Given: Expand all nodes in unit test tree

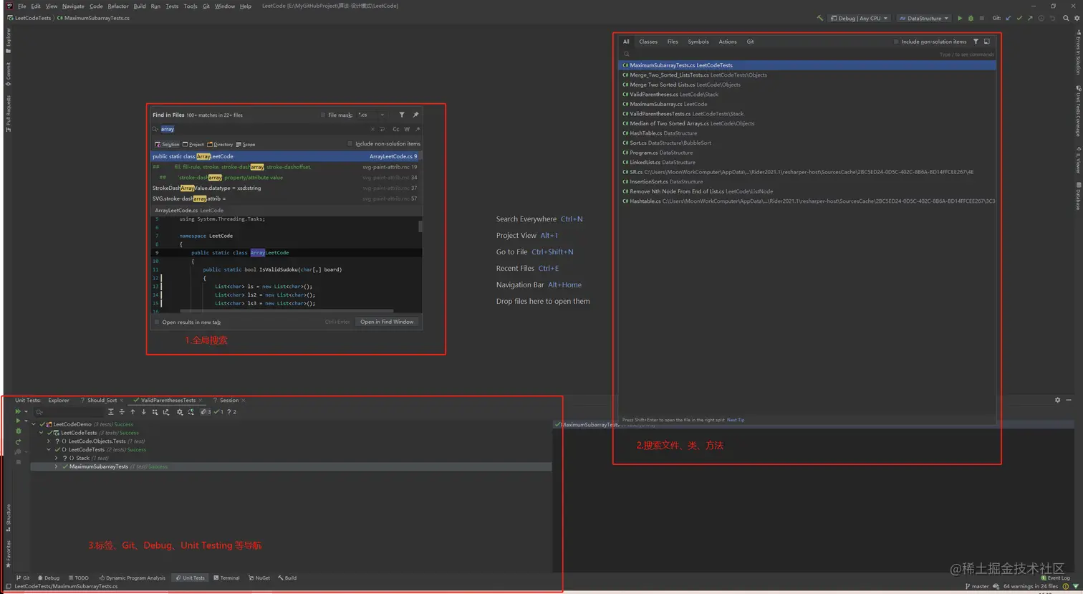Looking at the screenshot, I should pyautogui.click(x=110, y=412).
